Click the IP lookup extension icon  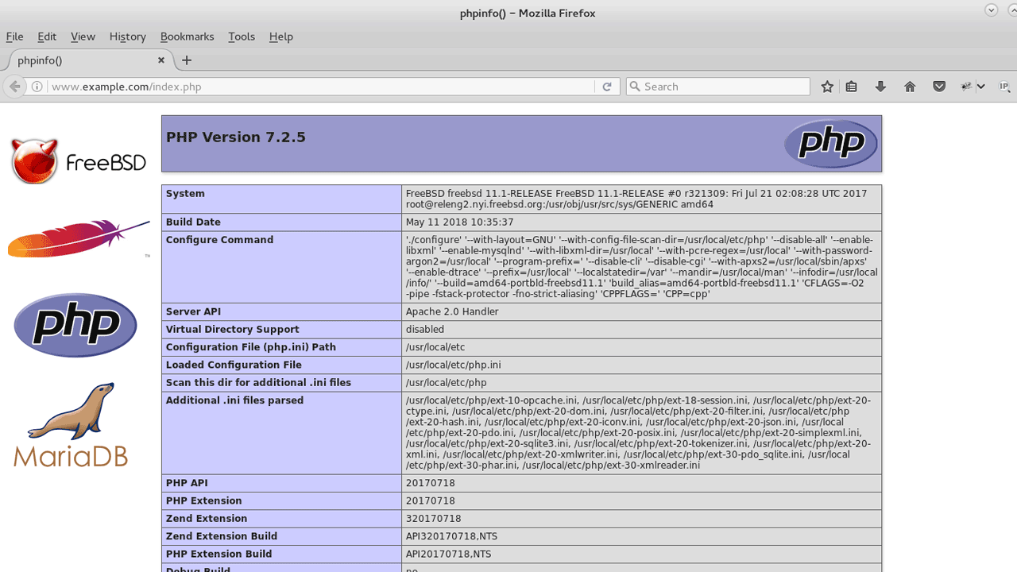[x=1003, y=87]
